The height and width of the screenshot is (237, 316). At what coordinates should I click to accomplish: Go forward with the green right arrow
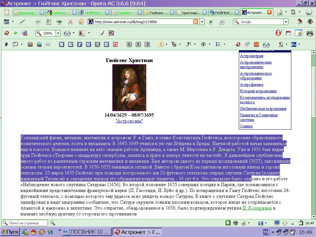pyautogui.click(x=59, y=22)
